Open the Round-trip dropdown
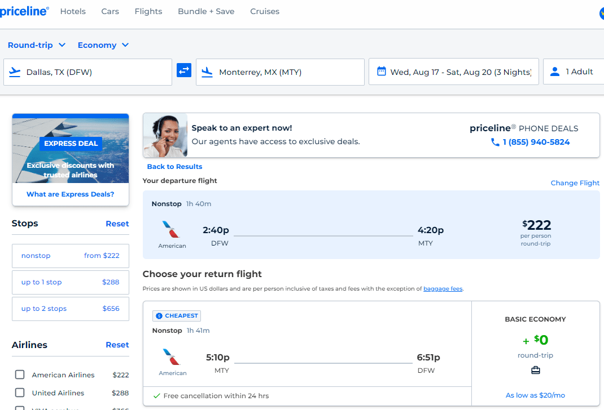 [36, 45]
